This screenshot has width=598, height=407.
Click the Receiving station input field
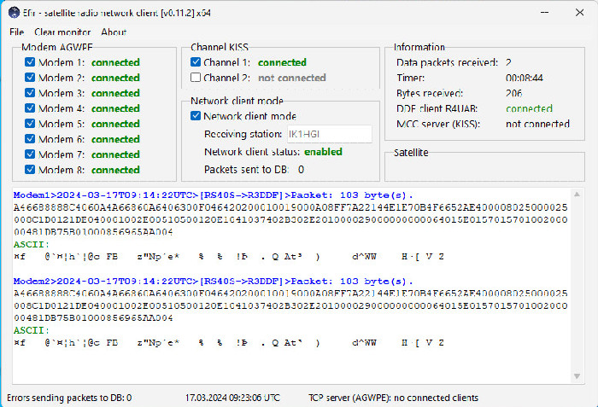(329, 134)
